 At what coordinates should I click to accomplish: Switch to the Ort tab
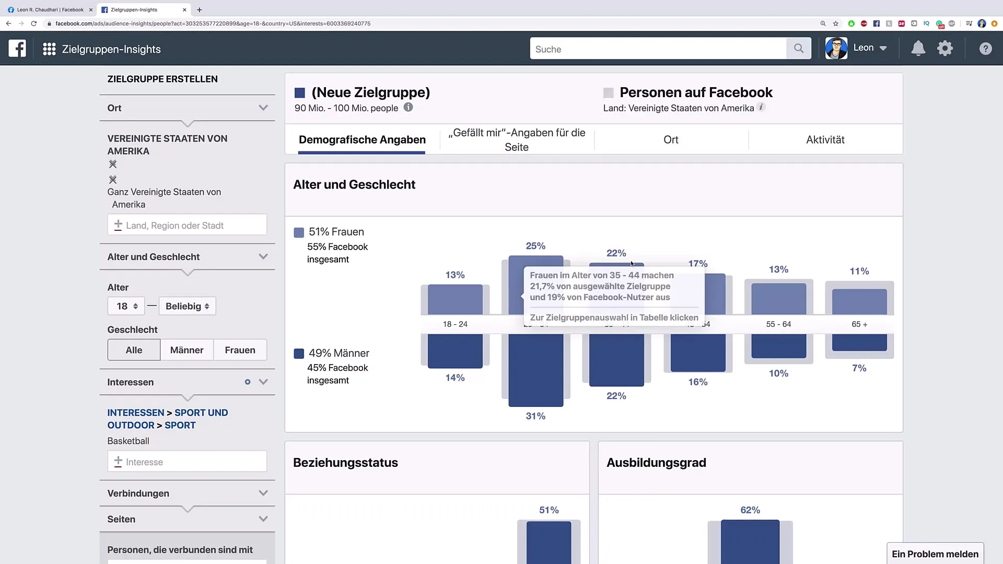(x=671, y=139)
